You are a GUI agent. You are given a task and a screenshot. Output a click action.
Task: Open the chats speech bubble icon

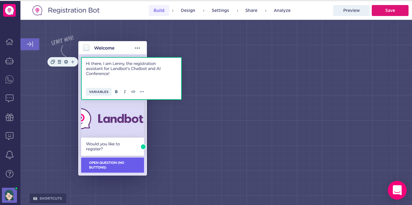point(9,98)
